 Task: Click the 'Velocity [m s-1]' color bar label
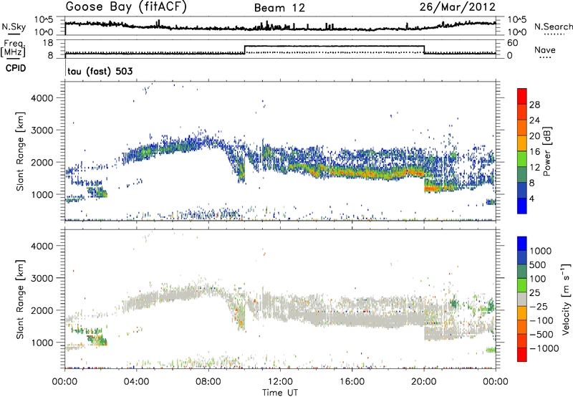point(566,299)
